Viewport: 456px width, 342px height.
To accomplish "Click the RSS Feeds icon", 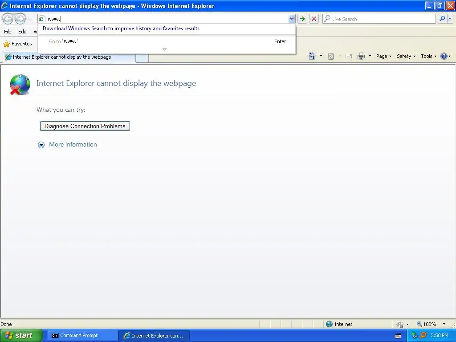I will 331,57.
